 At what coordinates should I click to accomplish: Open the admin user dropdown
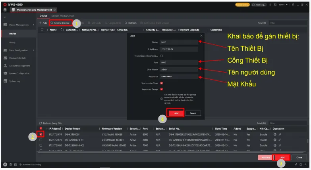coord(282,5)
